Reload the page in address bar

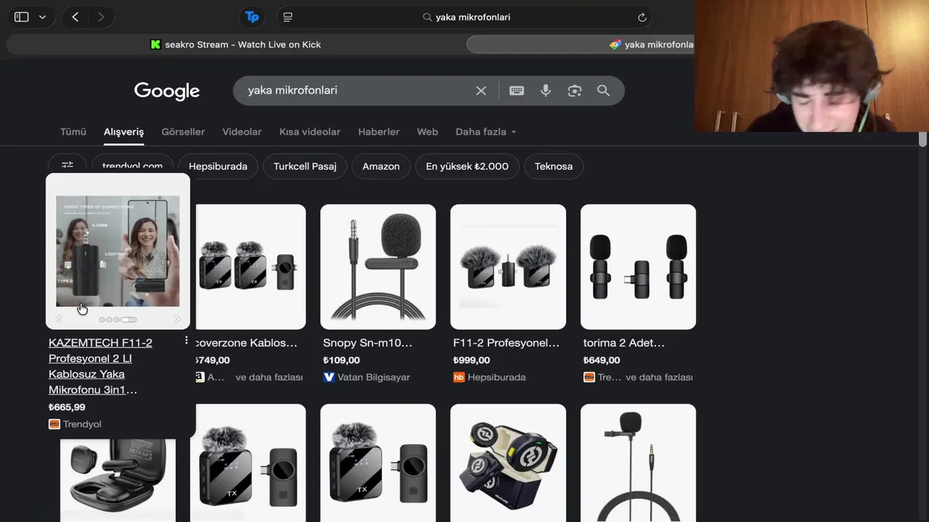pos(642,17)
